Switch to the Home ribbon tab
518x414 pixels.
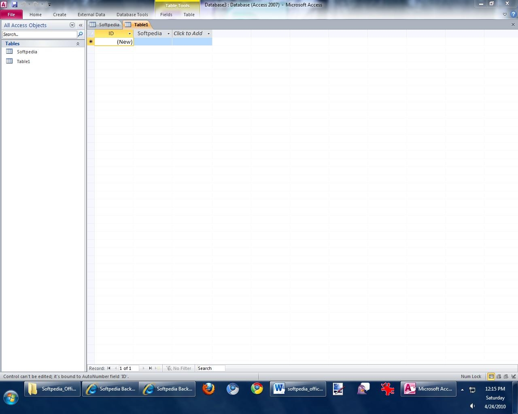point(36,15)
